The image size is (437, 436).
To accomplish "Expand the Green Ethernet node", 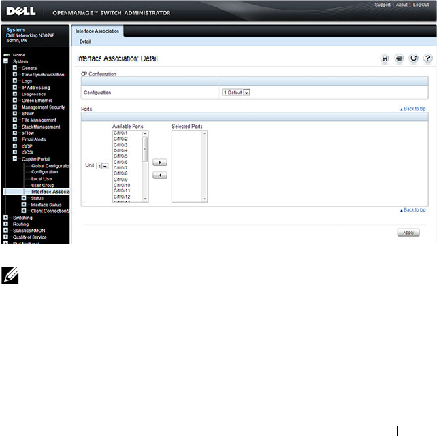I will point(15,100).
